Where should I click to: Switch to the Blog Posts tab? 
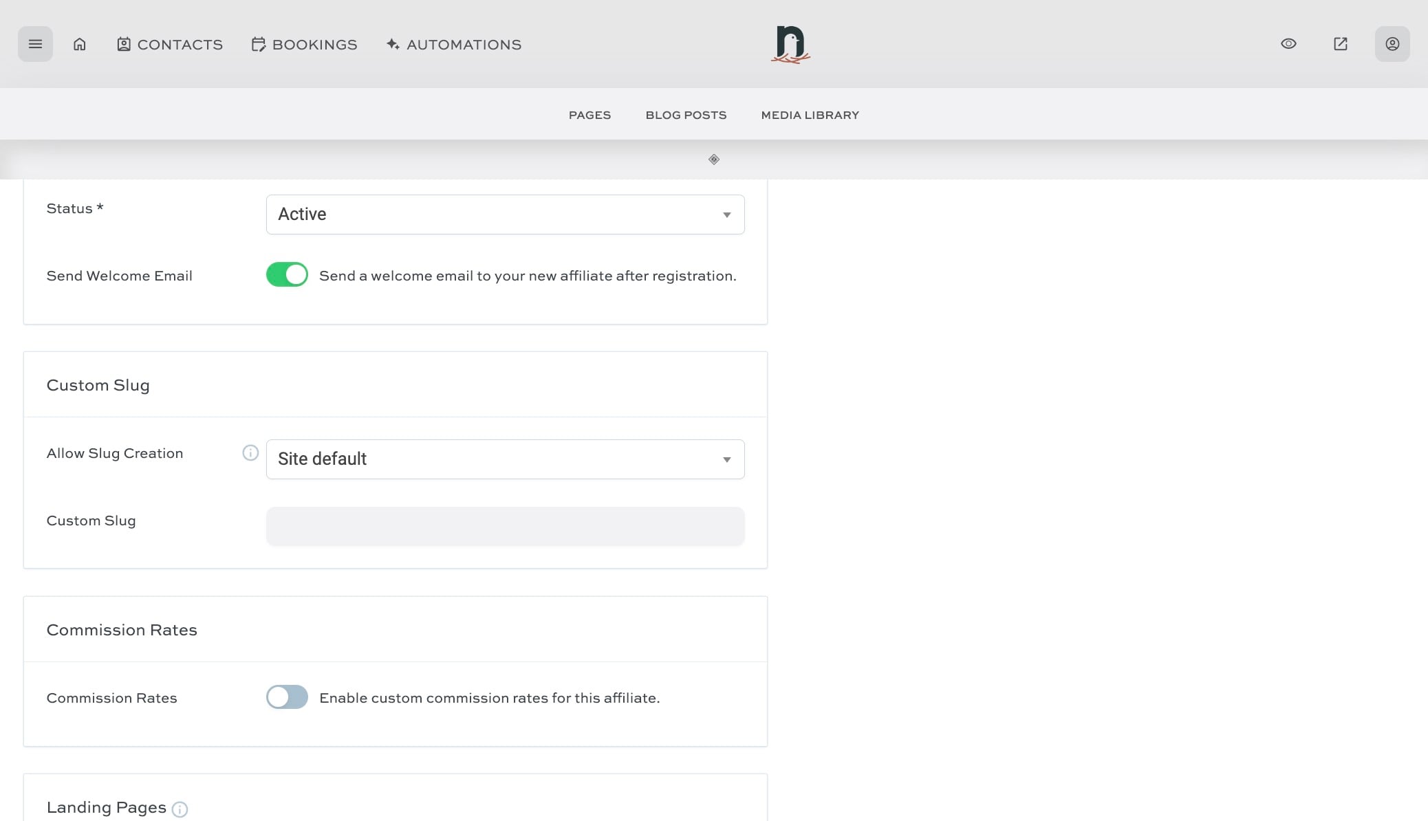(x=685, y=115)
